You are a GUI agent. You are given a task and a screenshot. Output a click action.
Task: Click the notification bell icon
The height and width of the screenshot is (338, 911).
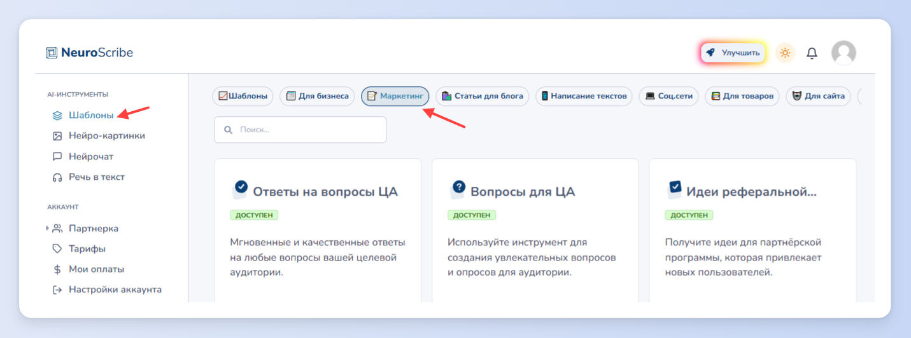pyautogui.click(x=812, y=53)
